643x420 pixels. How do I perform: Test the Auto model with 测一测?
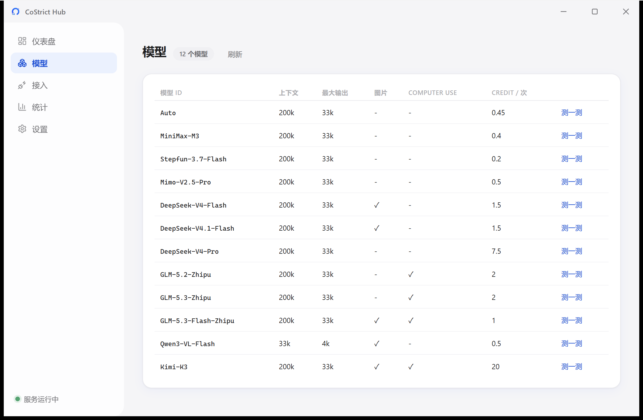click(x=571, y=113)
